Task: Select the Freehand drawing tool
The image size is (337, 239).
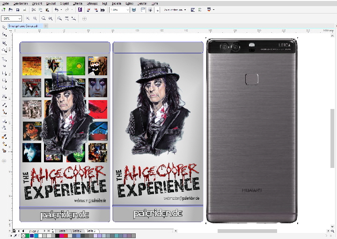Action: pos(4,59)
